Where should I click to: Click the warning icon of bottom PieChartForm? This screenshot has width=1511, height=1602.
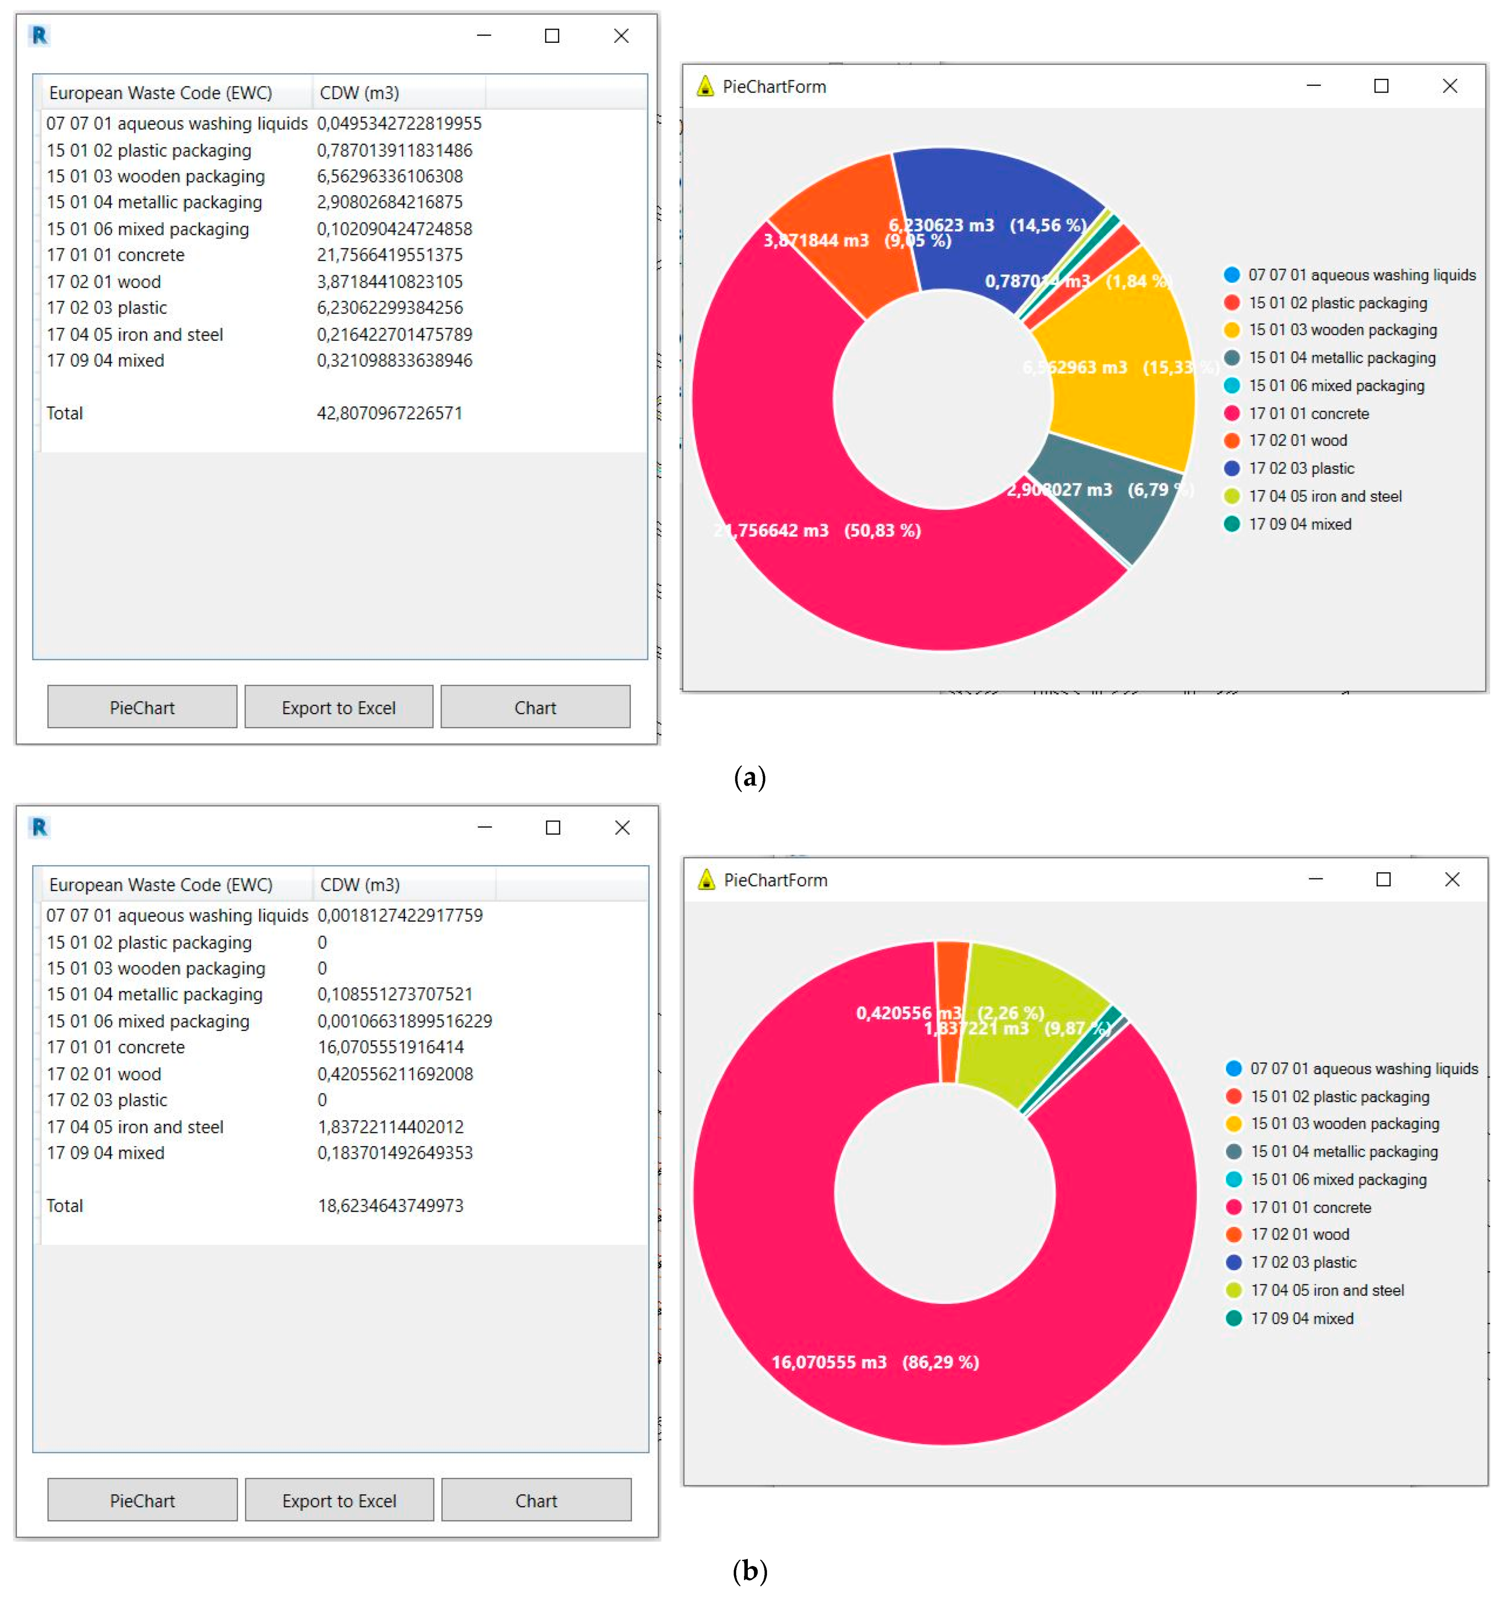click(706, 880)
